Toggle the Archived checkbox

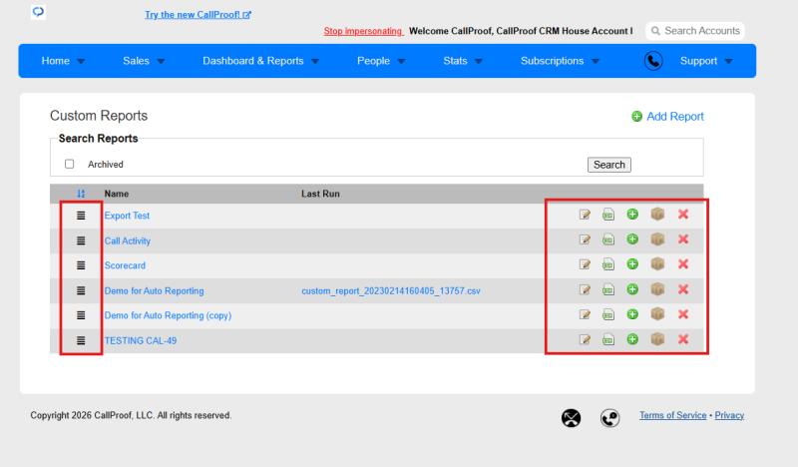pyautogui.click(x=69, y=164)
